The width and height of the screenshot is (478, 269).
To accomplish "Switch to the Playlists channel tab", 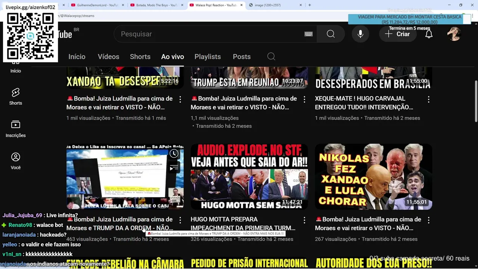I will pos(208,56).
